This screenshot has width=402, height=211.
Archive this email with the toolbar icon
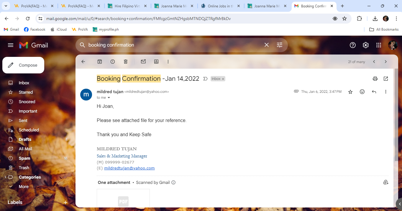pyautogui.click(x=100, y=62)
